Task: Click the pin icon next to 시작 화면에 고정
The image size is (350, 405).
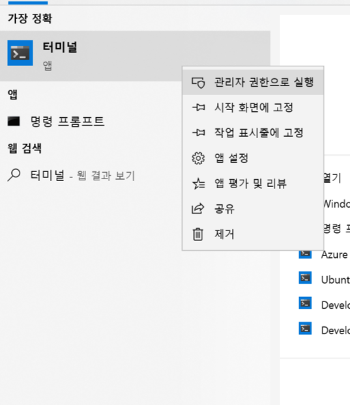Action: (199, 107)
